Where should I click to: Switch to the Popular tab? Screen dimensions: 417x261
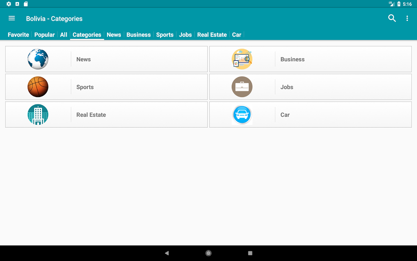tap(44, 35)
